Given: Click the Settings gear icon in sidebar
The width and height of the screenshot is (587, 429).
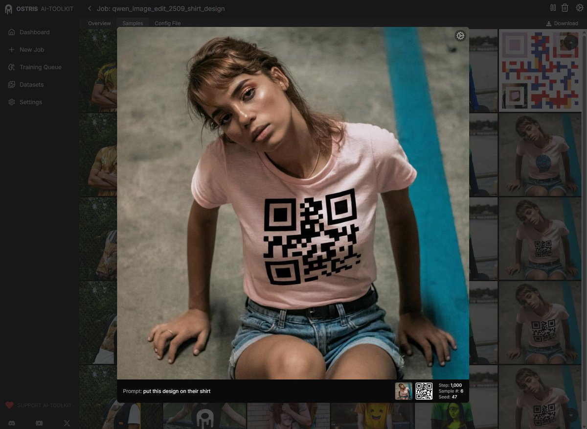Looking at the screenshot, I should tap(12, 102).
